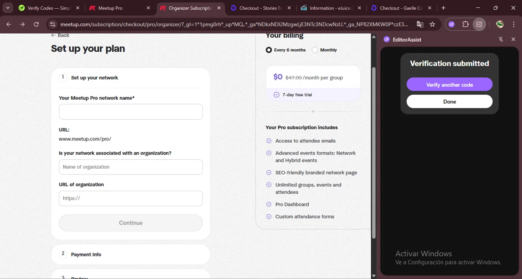Expand the tab search dropdown arrow
Image resolution: width=522 pixels, height=279 pixels.
pyautogui.click(x=8, y=8)
